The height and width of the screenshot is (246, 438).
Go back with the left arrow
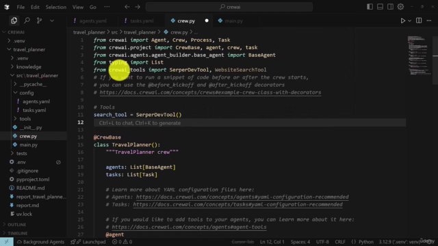point(127,7)
